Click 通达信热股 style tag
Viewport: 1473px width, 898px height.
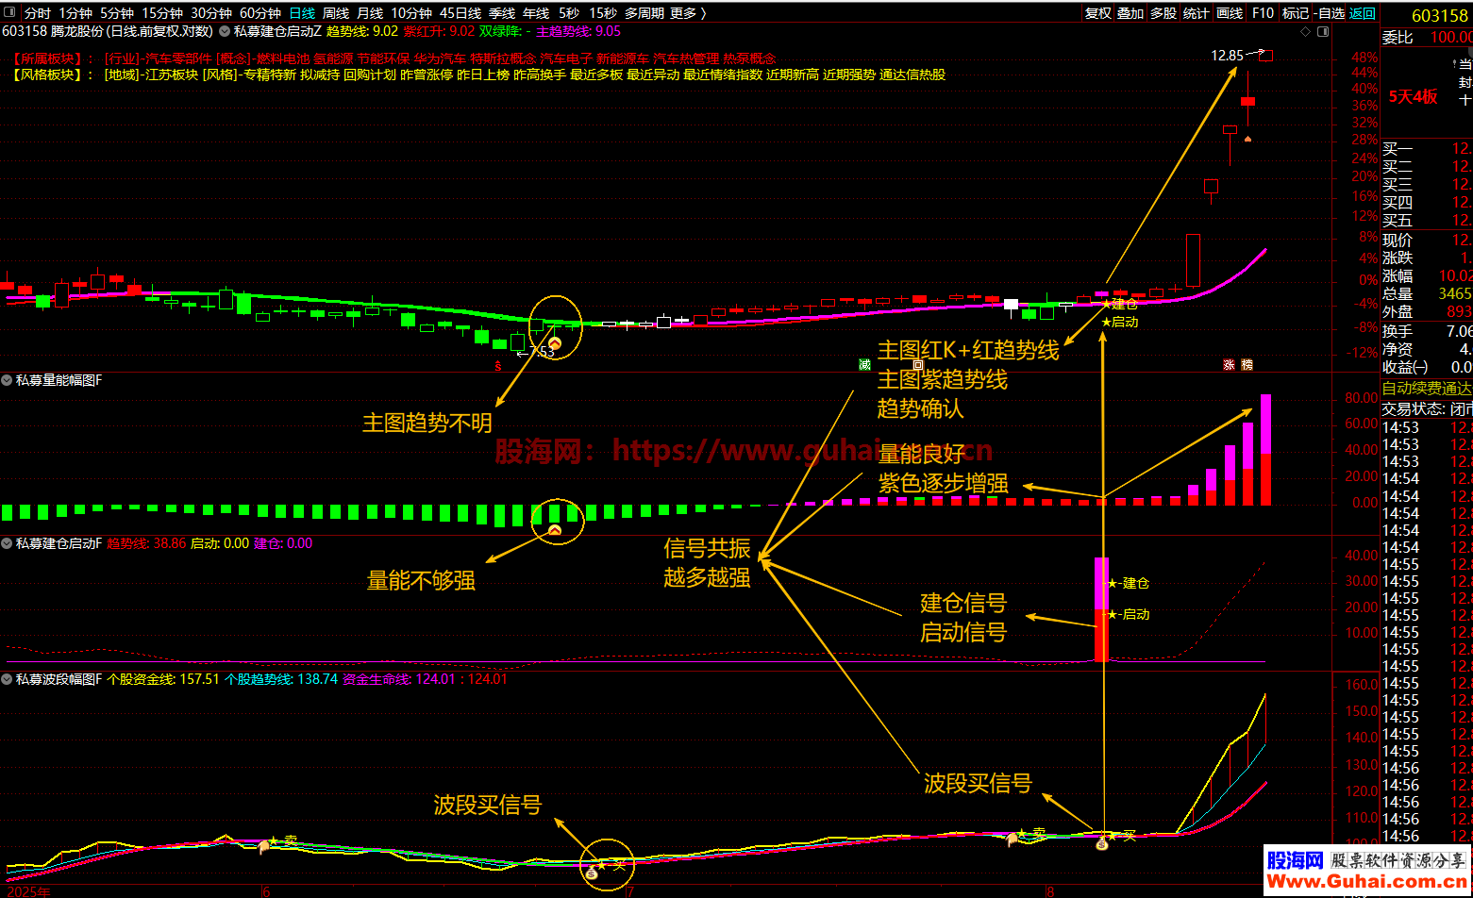coord(912,75)
